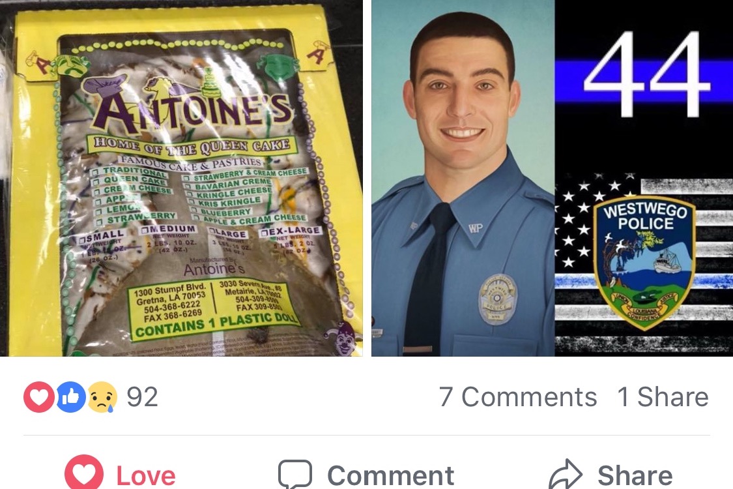Image resolution: width=733 pixels, height=489 pixels.
Task: Click the sad crying face reaction icon
Action: click(x=102, y=397)
